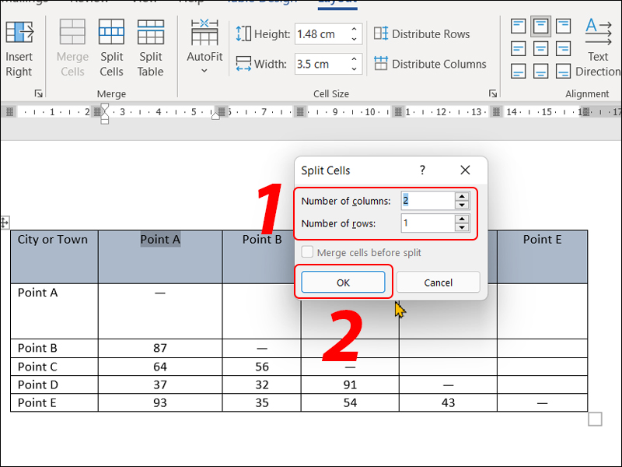
Task: Click the Width input field
Action: 320,64
